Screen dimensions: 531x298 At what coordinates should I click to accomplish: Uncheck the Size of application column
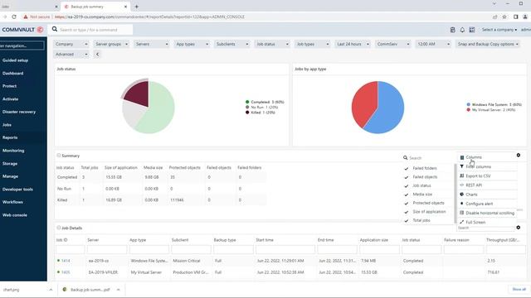[406, 212]
